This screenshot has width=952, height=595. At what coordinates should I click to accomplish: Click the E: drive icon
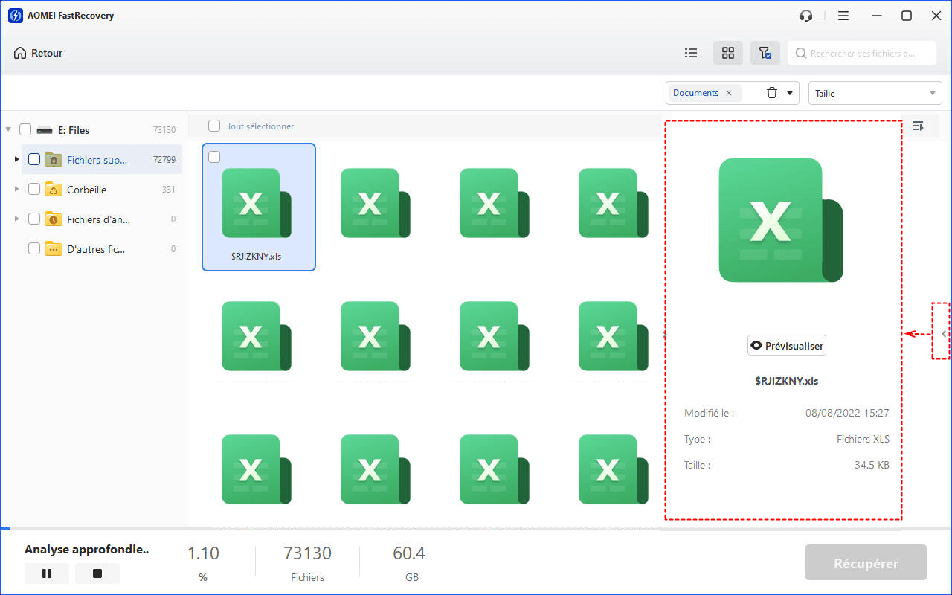[x=45, y=130]
